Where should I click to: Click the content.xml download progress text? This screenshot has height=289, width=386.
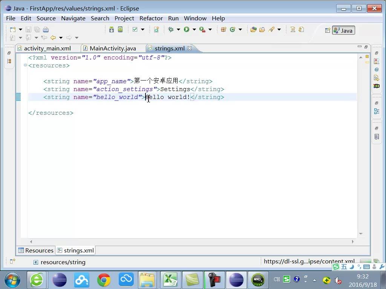(x=309, y=261)
